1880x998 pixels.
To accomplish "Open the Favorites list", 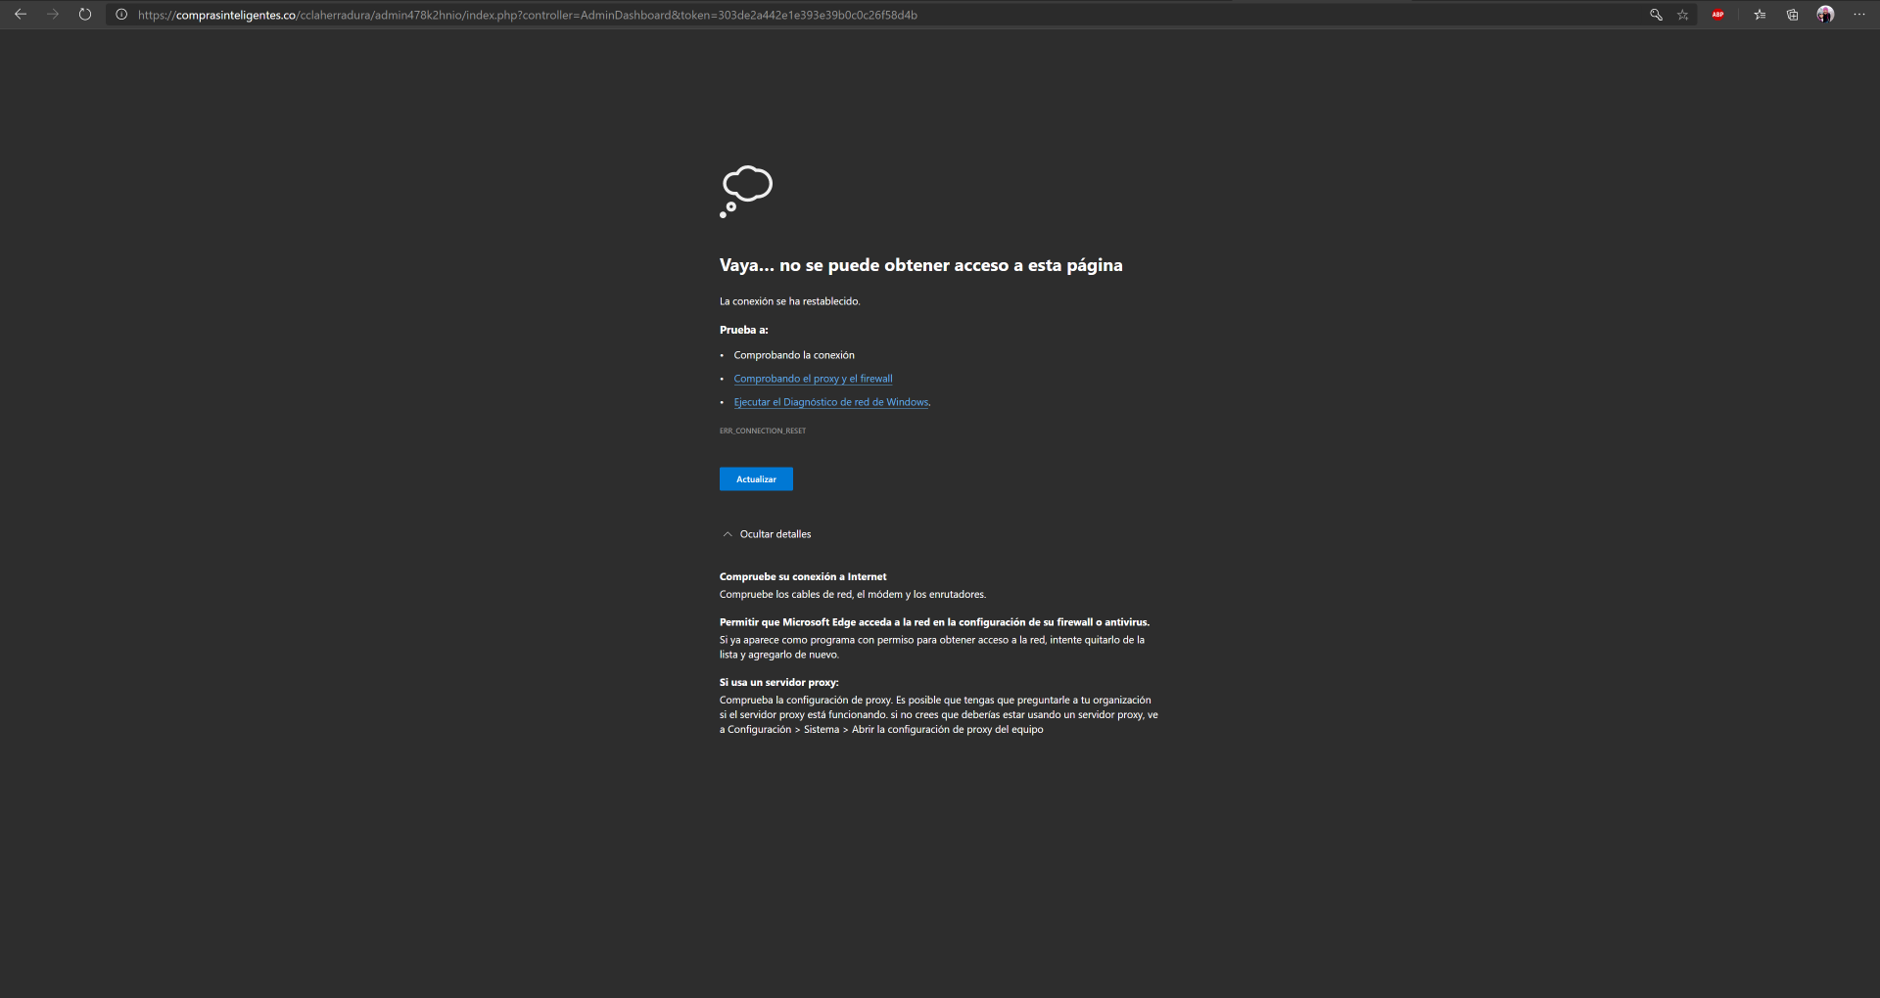I will click(x=1760, y=15).
